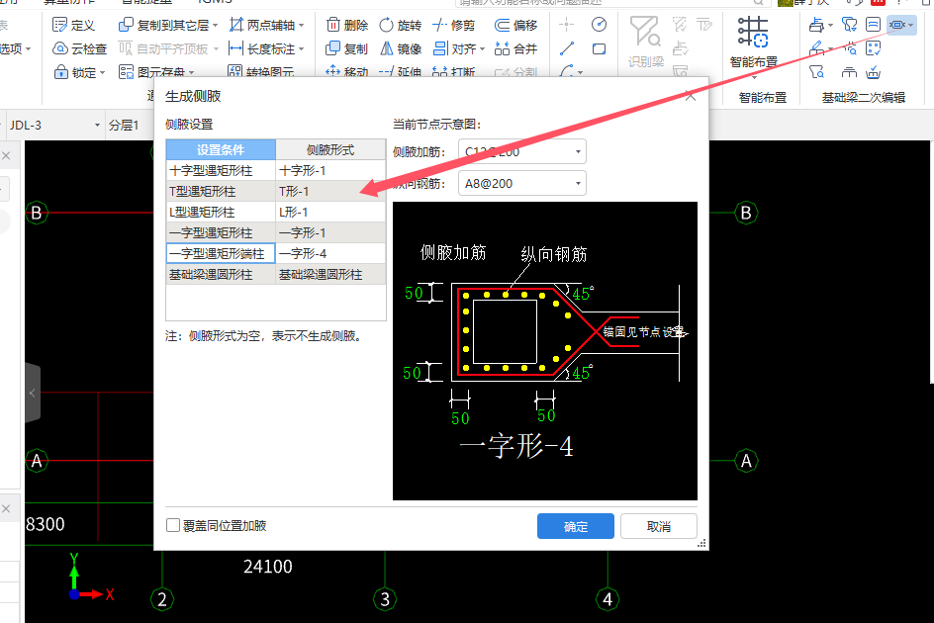Expand the 锁定 dropdown arrow

103,72
